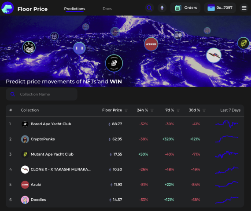Click Bored Ape Yacht Club row avatar
The width and height of the screenshot is (251, 211).
(25, 124)
